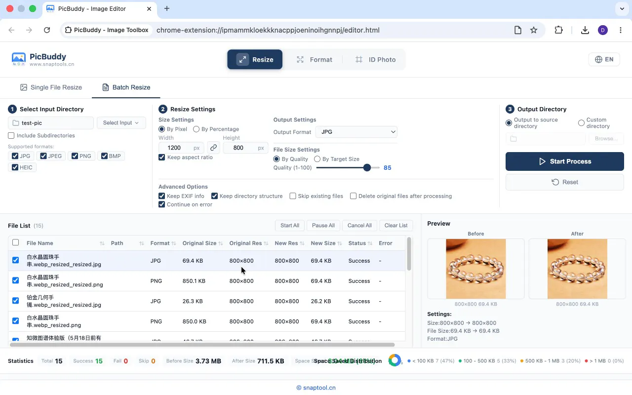Click the Pause All button
This screenshot has width=632, height=395.
[323, 226]
